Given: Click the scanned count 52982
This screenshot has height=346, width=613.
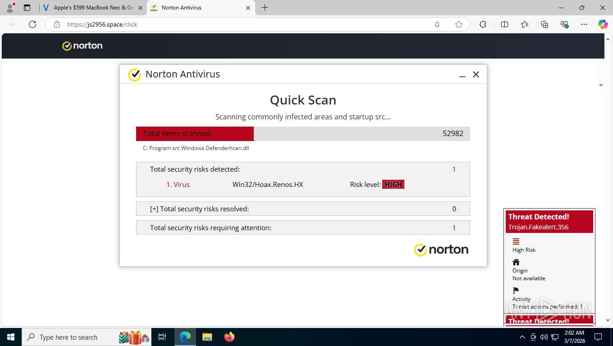Looking at the screenshot, I should coord(453,133).
